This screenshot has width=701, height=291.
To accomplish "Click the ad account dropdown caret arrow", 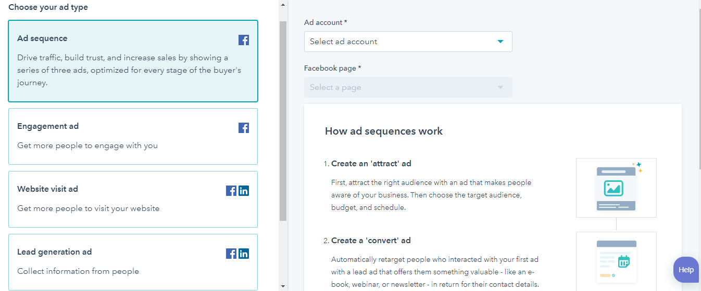I will (500, 42).
